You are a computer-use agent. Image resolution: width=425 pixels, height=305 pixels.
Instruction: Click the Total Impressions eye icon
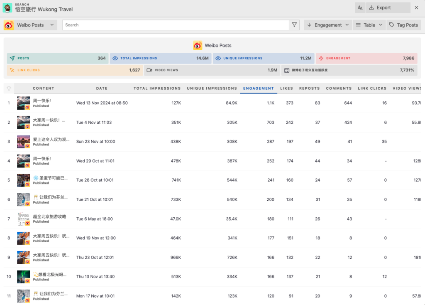pos(115,59)
